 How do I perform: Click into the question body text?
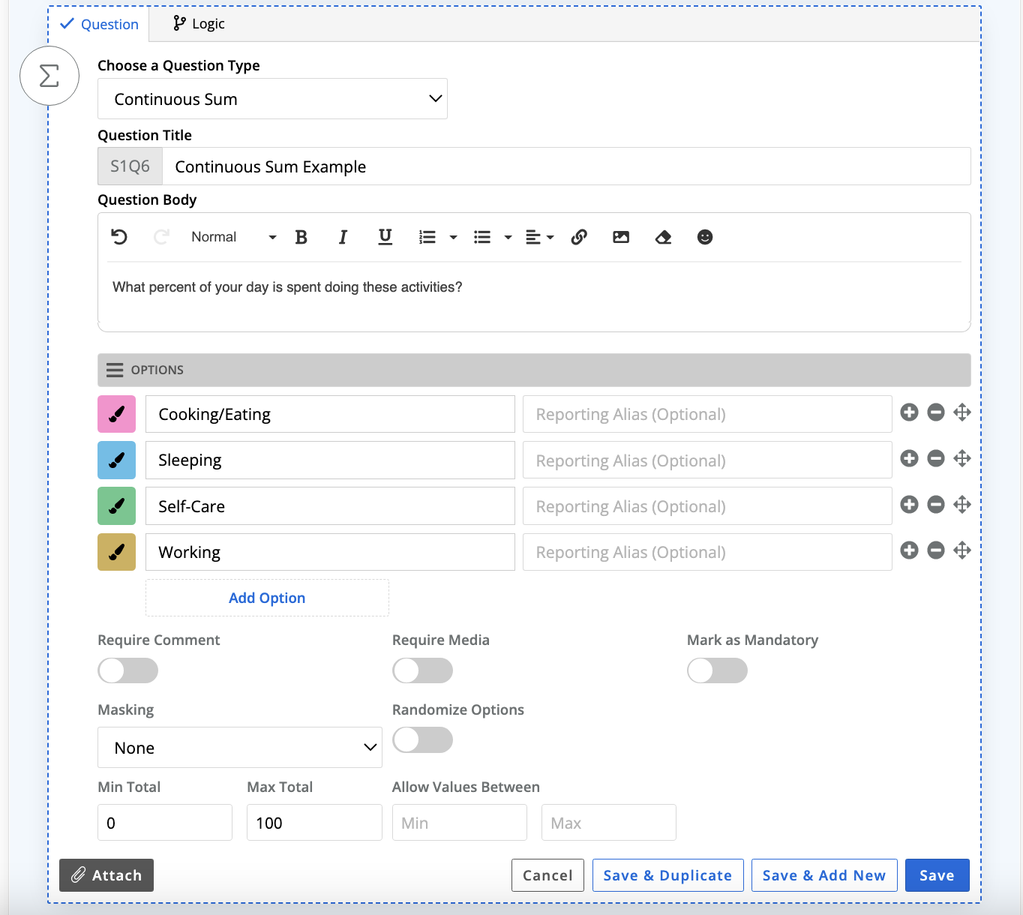click(x=287, y=287)
